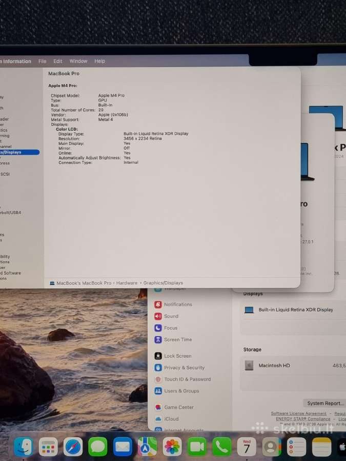This screenshot has height=461, width=346.
Task: Click the Privacy & Security hand icon
Action: point(158,367)
